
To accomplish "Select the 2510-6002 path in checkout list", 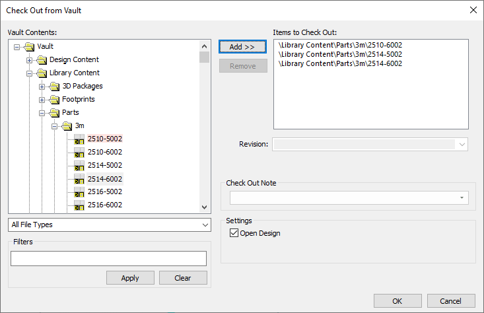I will click(340, 46).
